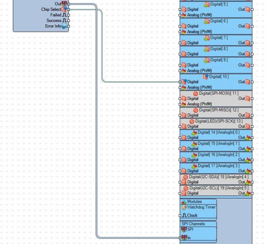Click the Digital input icon in Digital[ 5 ]
Image resolution: width=268 pixels, height=244 pixels.
[184, 9]
